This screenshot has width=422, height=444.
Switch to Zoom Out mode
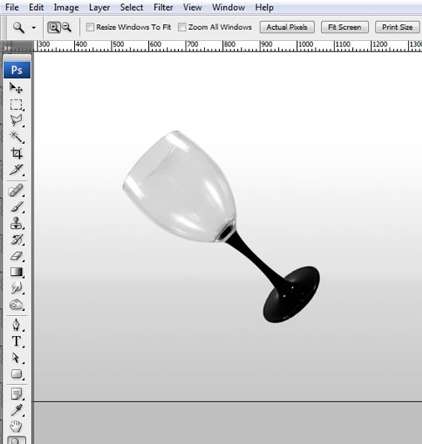(x=67, y=27)
